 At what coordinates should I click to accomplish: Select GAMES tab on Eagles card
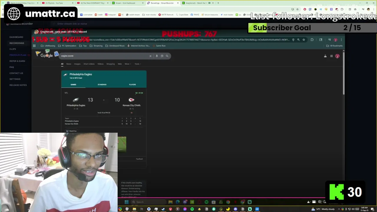coord(73,85)
